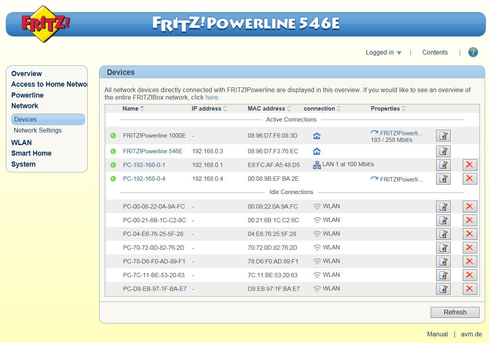489x343 pixels.
Task: Delete the PC-192-168-0-4 device
Action: coord(470,179)
